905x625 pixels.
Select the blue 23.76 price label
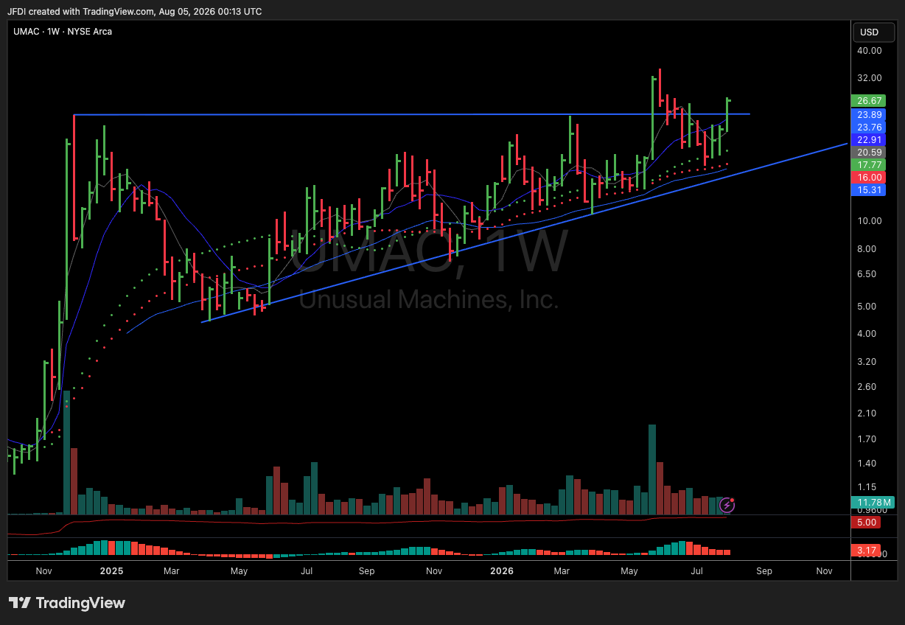point(870,127)
